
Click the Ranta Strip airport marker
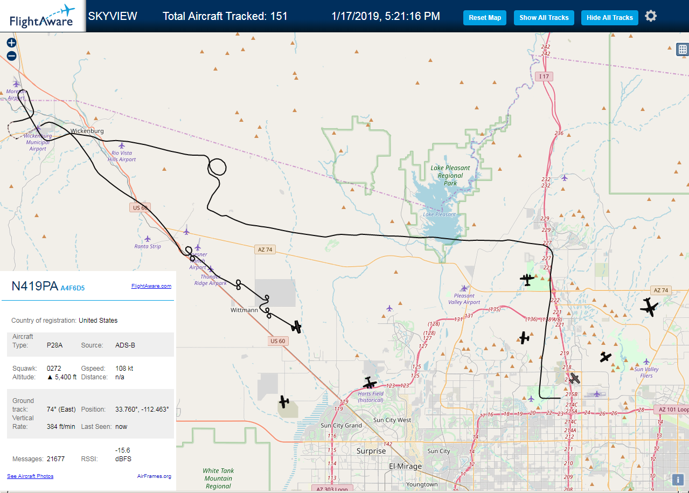tap(148, 239)
